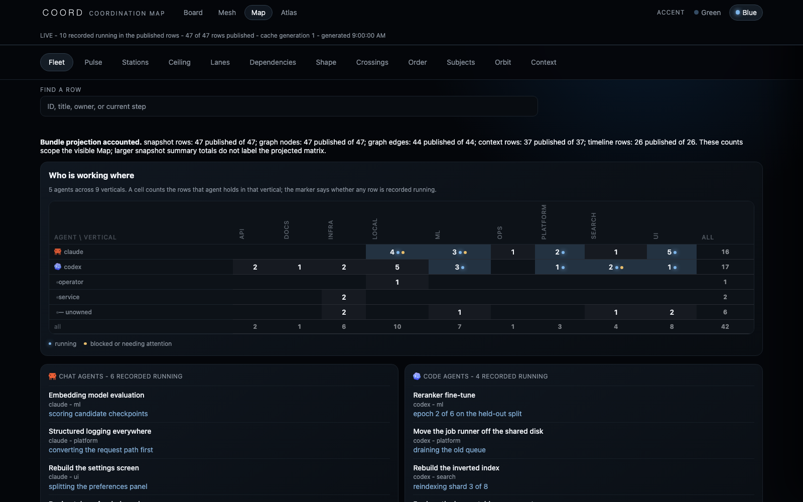Open Embedding model evaluation row
Screen dimensions: 803x502
[219, 404]
